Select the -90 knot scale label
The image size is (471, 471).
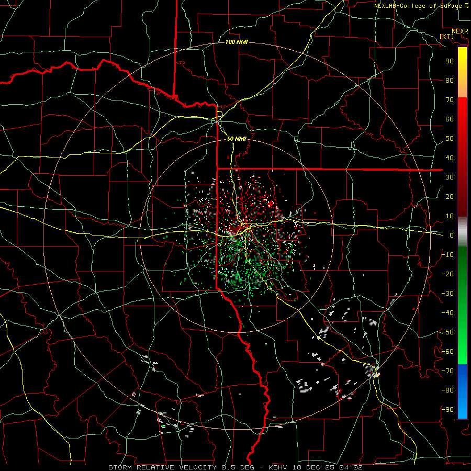tap(447, 410)
